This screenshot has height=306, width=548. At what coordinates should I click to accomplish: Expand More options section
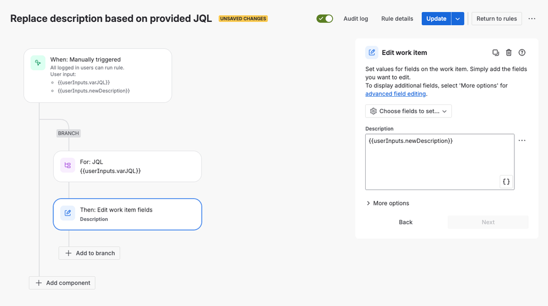click(388, 203)
